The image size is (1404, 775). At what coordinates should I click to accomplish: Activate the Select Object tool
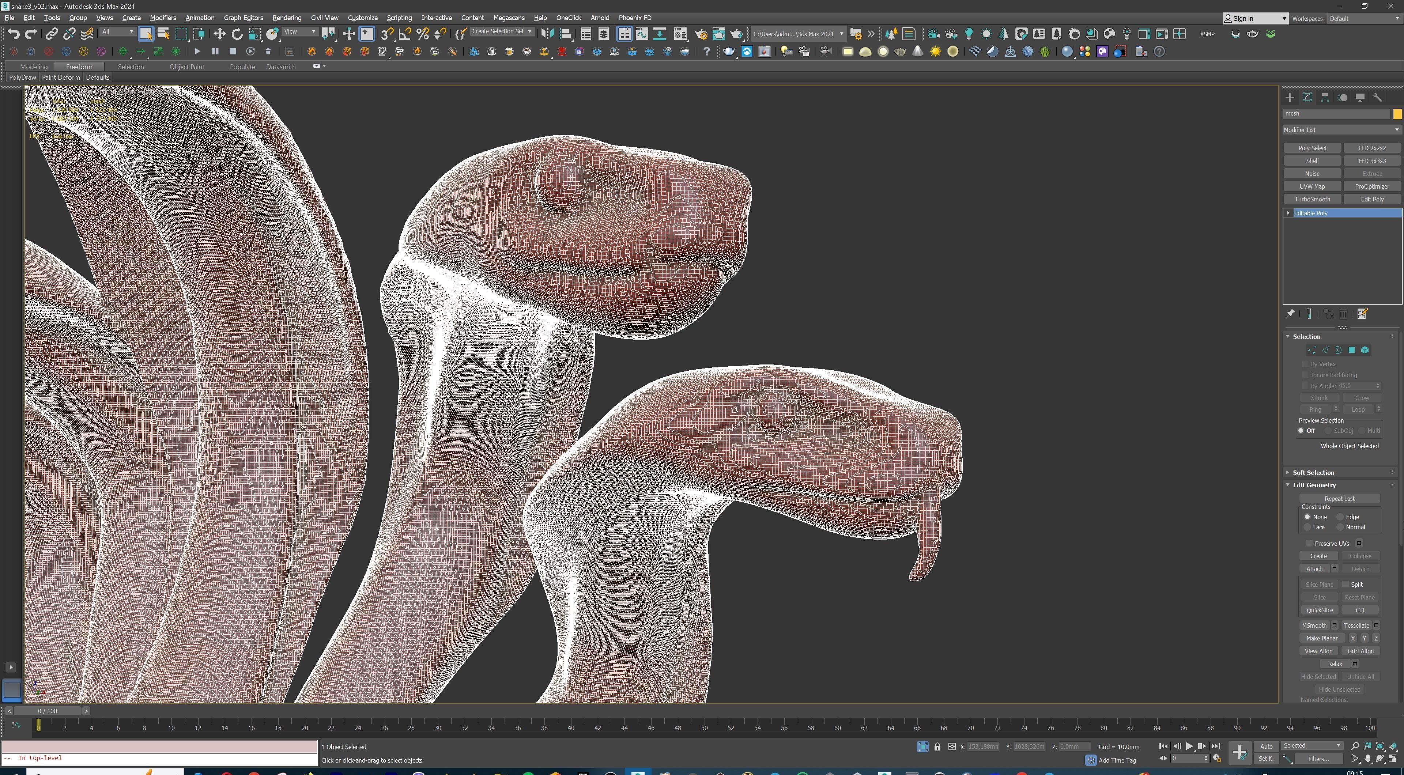click(x=146, y=34)
